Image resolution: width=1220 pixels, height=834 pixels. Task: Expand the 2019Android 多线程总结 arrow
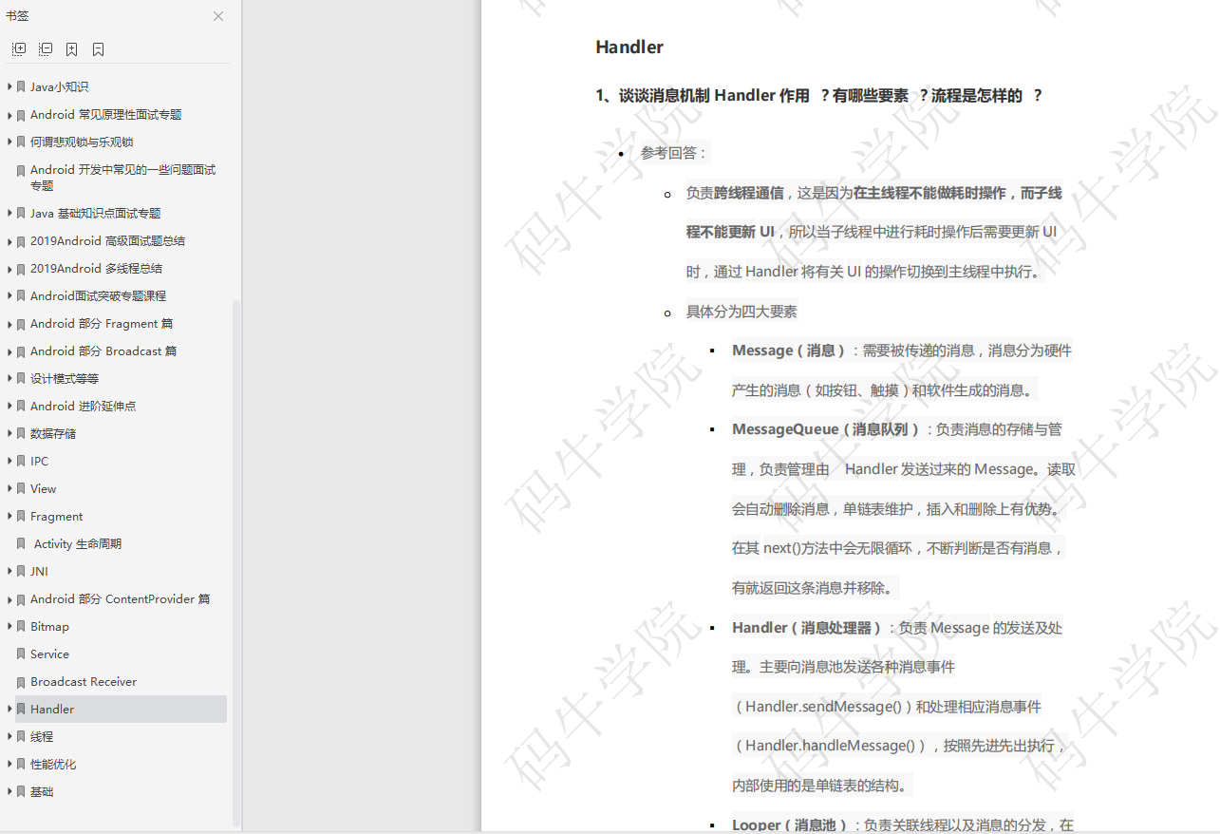[9, 268]
